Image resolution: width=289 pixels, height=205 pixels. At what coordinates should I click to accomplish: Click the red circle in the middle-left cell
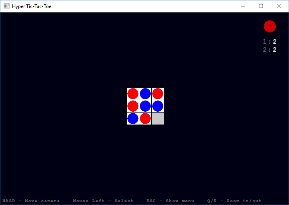point(133,106)
